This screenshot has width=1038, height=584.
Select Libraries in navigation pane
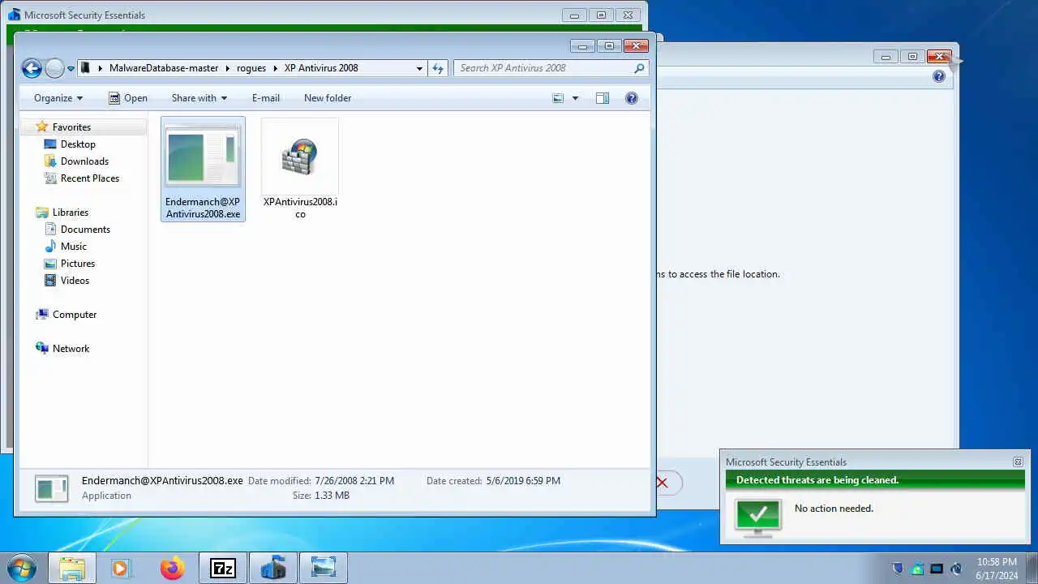(70, 213)
